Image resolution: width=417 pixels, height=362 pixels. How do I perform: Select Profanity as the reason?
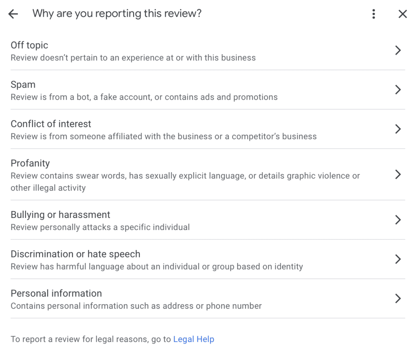coord(208,175)
